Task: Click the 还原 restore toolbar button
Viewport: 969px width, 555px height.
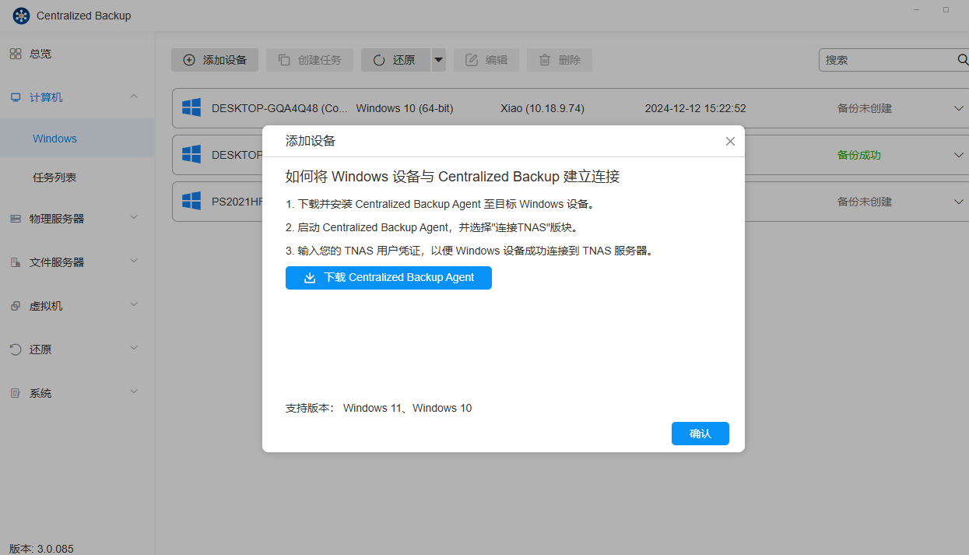Action: point(395,60)
